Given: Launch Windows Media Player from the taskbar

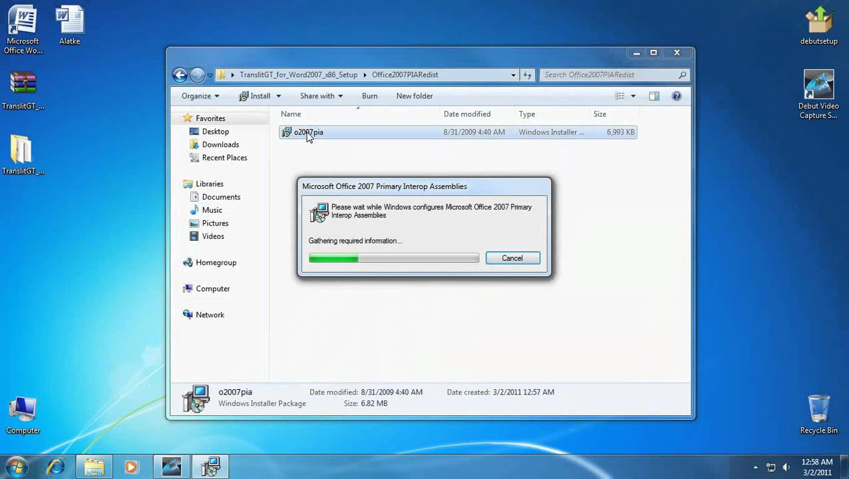Looking at the screenshot, I should [130, 467].
